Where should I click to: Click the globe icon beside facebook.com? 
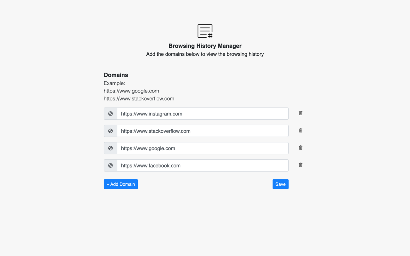pos(110,165)
